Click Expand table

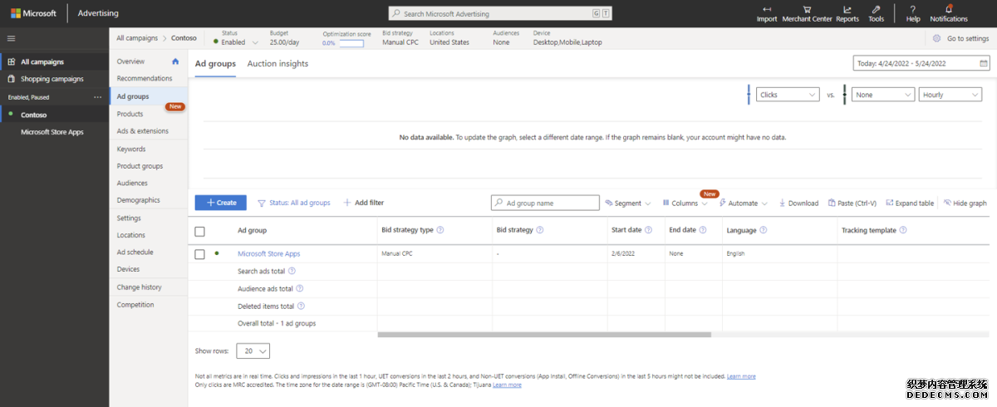[x=910, y=203]
